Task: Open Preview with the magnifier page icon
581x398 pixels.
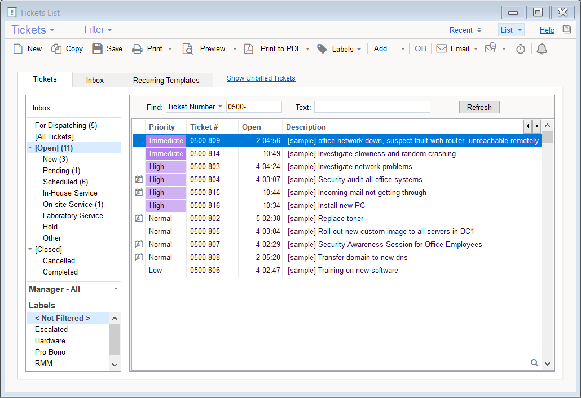Action: click(188, 49)
